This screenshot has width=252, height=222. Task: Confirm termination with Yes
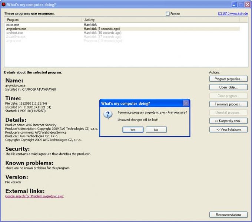pyautogui.click(x=133, y=130)
